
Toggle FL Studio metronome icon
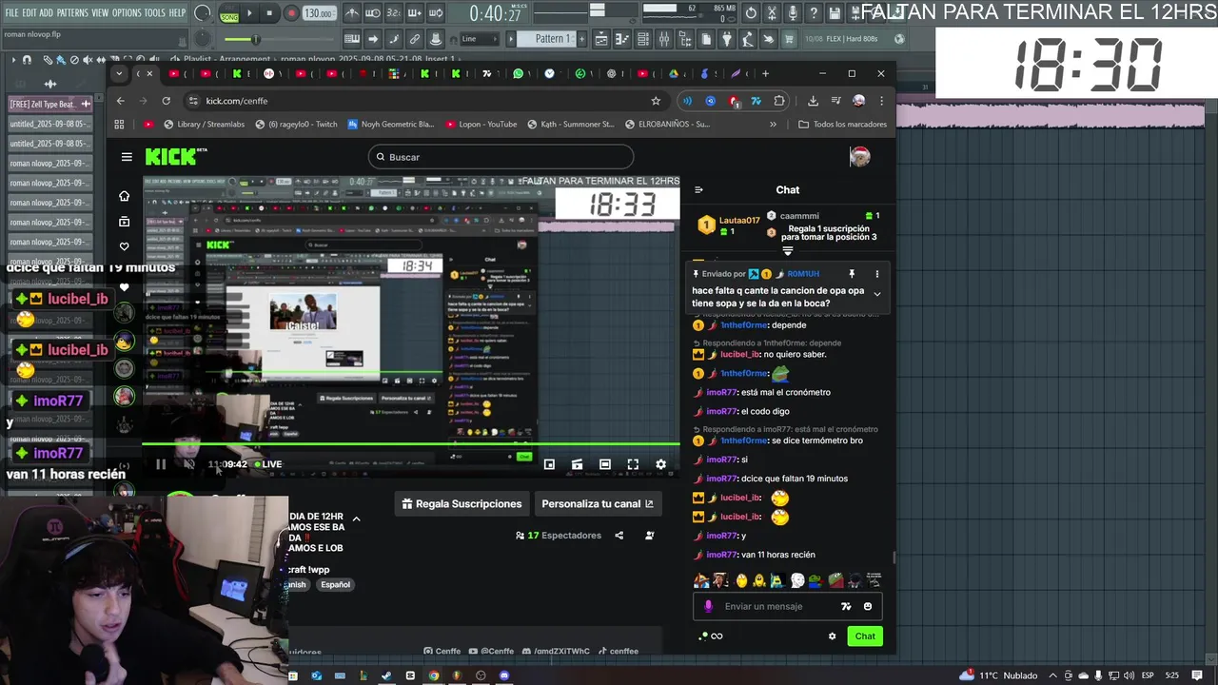[x=352, y=13]
